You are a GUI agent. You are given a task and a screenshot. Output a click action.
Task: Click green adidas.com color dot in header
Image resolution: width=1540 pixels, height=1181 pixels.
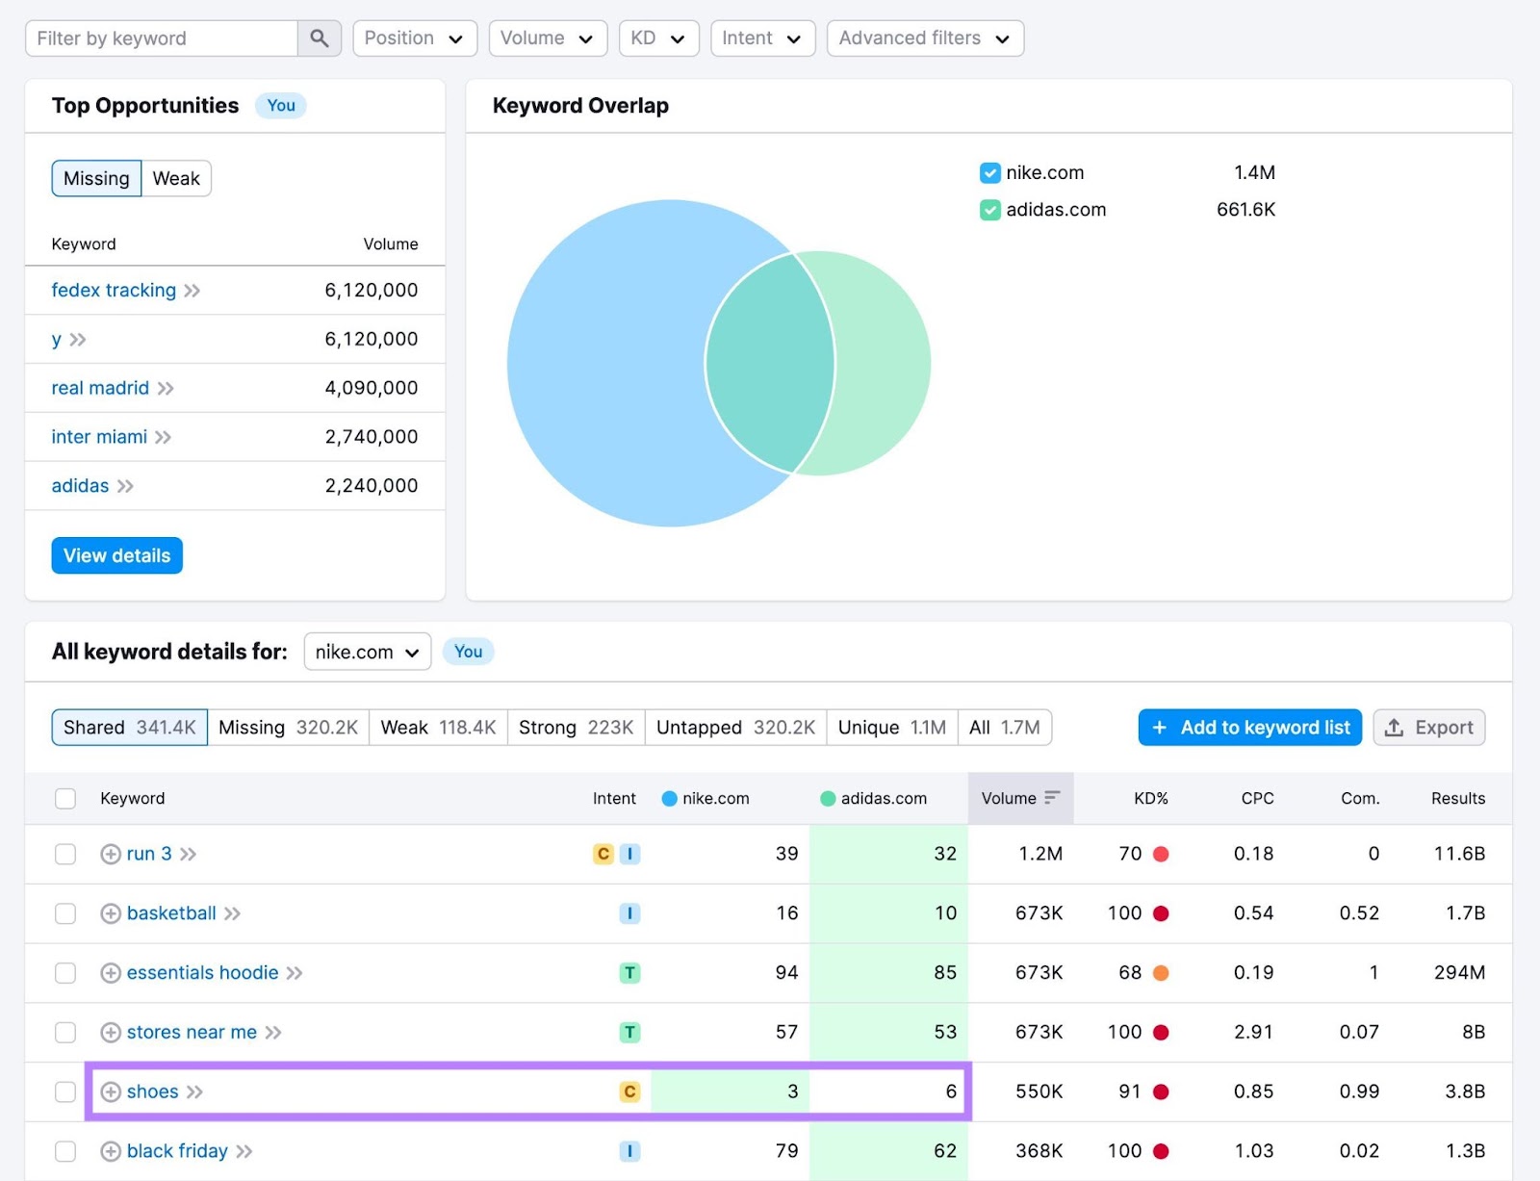(828, 799)
